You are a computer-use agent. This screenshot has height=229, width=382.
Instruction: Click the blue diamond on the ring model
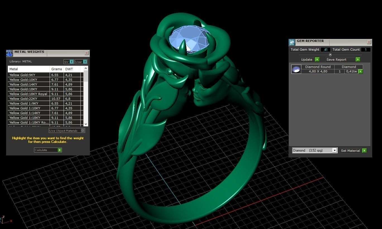[189, 39]
